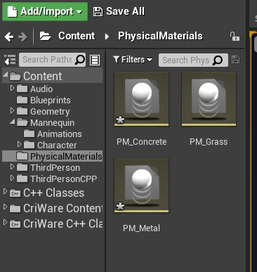Expand the ThirdPersonCPP folder
Viewport: 257px width, 272px height.
(x=12, y=178)
